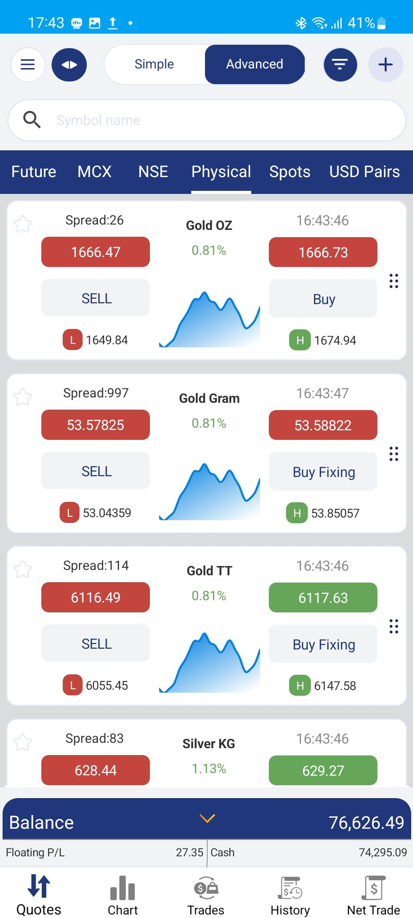413x918 pixels.
Task: Open Chart from bottom navigation
Action: (x=122, y=895)
